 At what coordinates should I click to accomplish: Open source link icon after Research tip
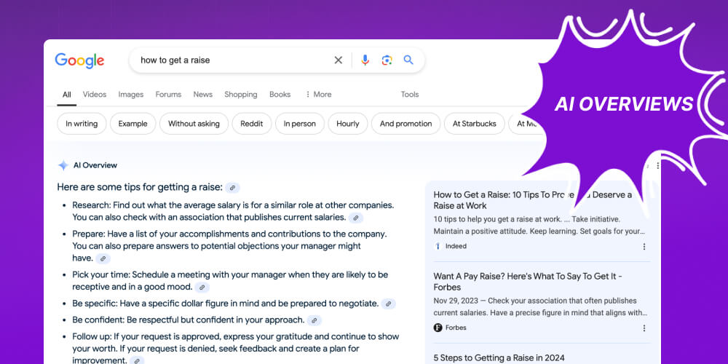coord(356,217)
